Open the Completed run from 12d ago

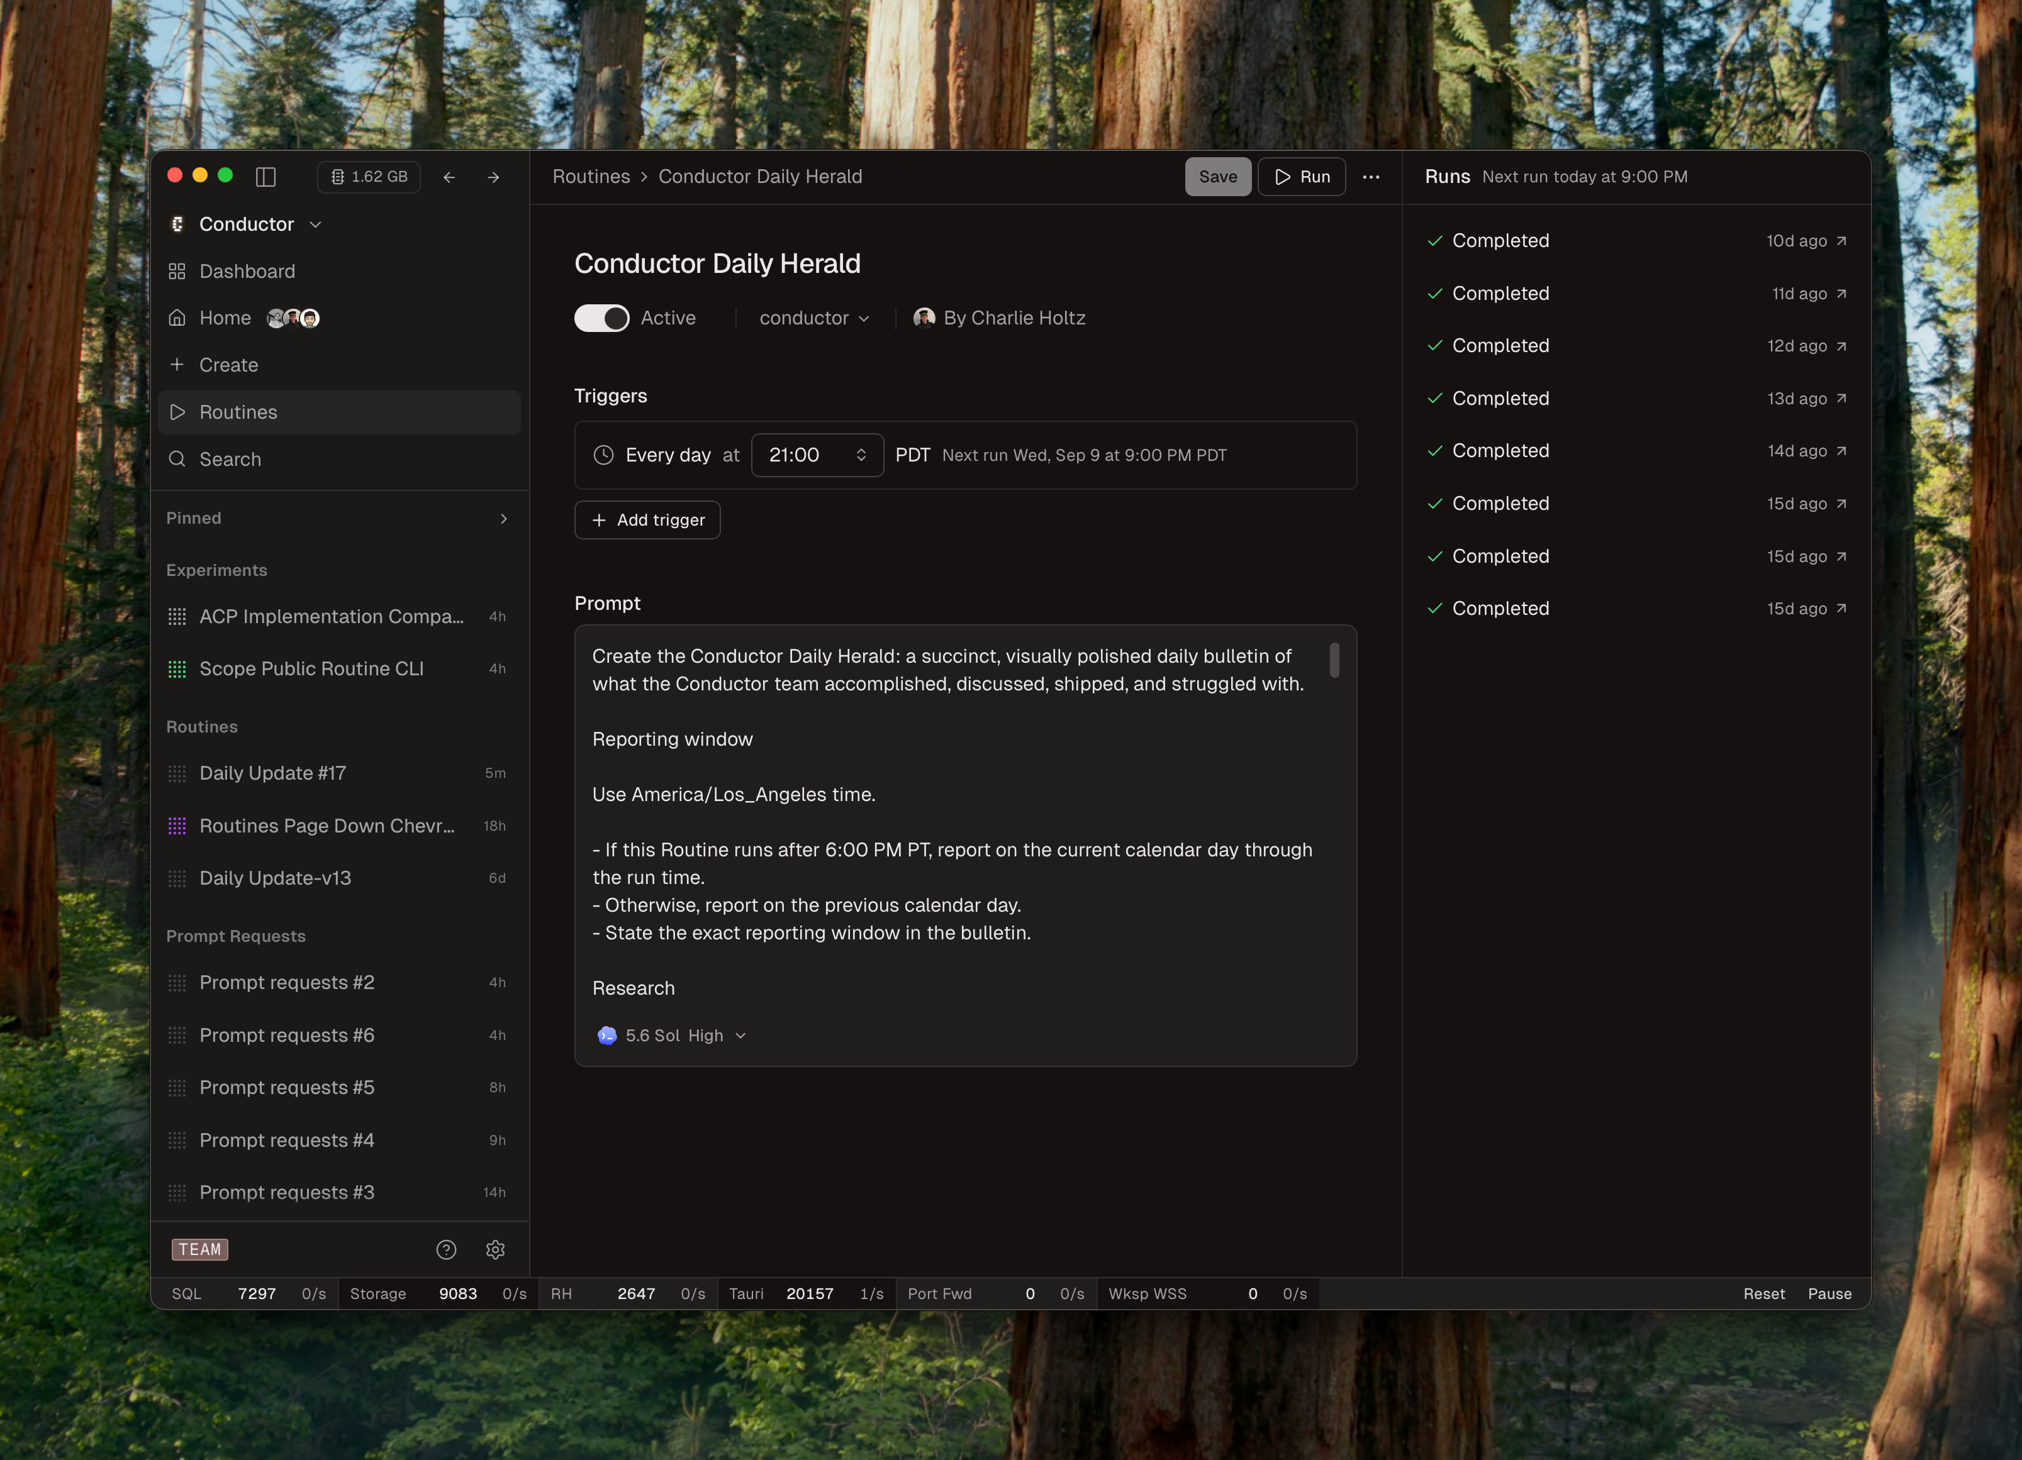tap(1637, 346)
